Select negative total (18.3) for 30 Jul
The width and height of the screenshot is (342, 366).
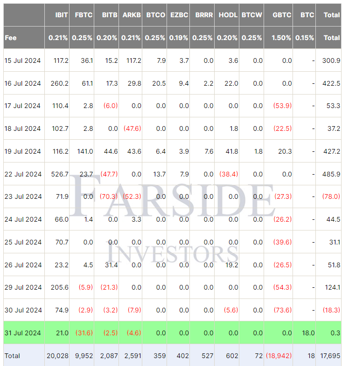tap(331, 310)
